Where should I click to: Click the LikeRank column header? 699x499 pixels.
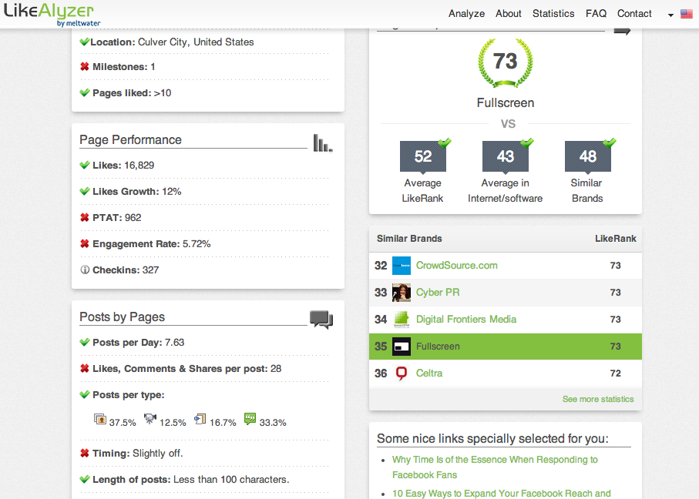coord(615,239)
